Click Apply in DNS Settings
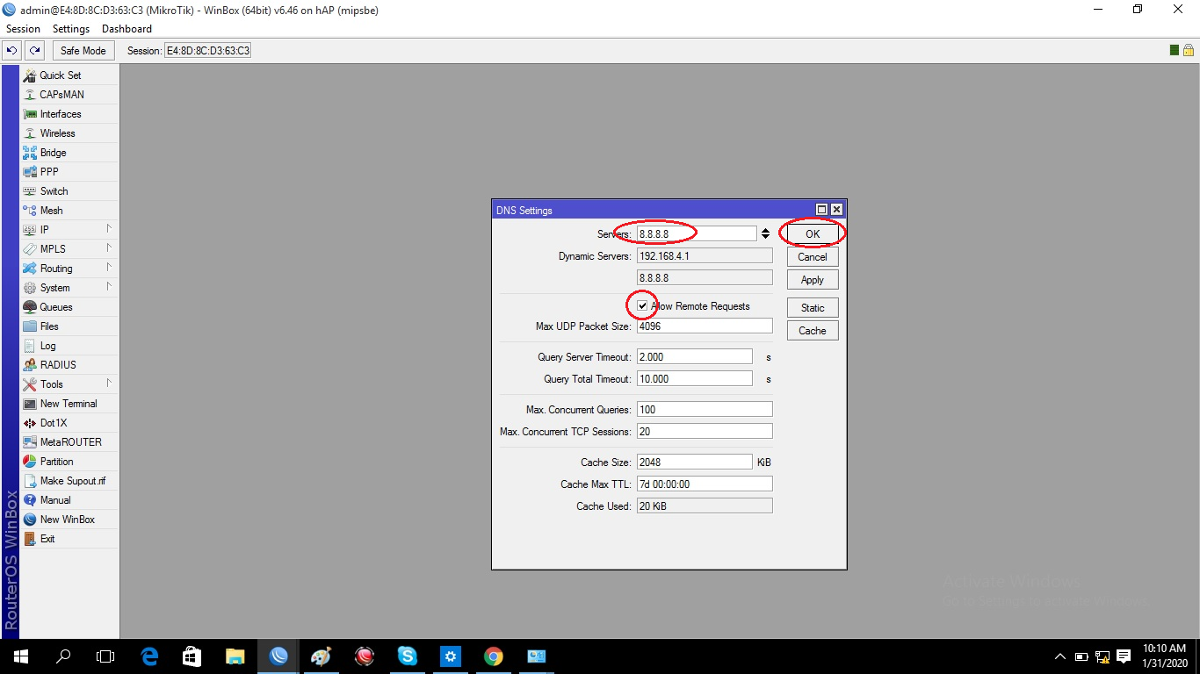This screenshot has height=674, width=1200. [x=813, y=280]
